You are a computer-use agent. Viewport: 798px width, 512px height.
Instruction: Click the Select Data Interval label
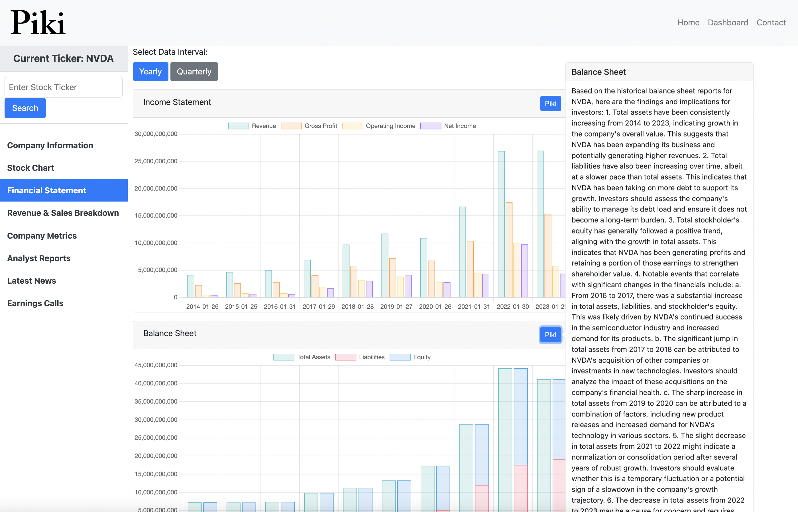(x=170, y=52)
